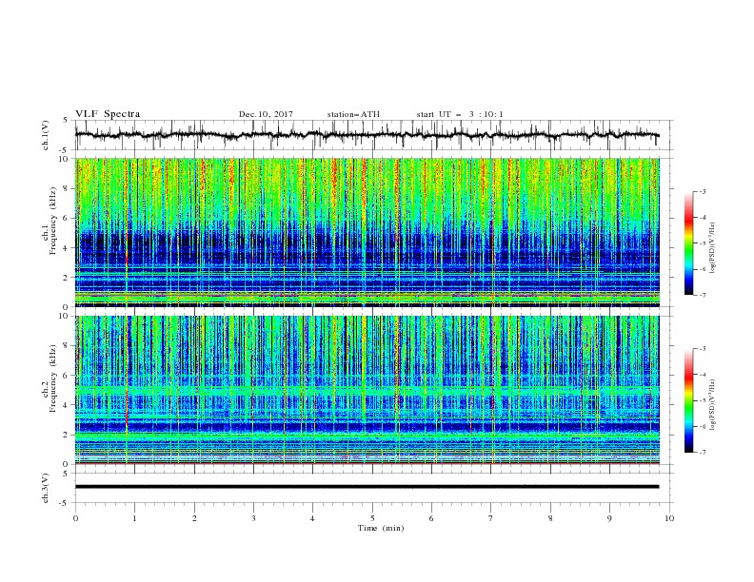Click the "-4" tick on ch.2 colorbar
The image size is (754, 582).
coord(702,375)
